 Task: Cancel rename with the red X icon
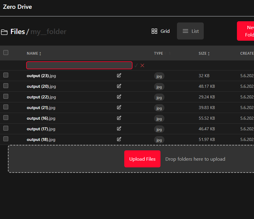tap(142, 65)
